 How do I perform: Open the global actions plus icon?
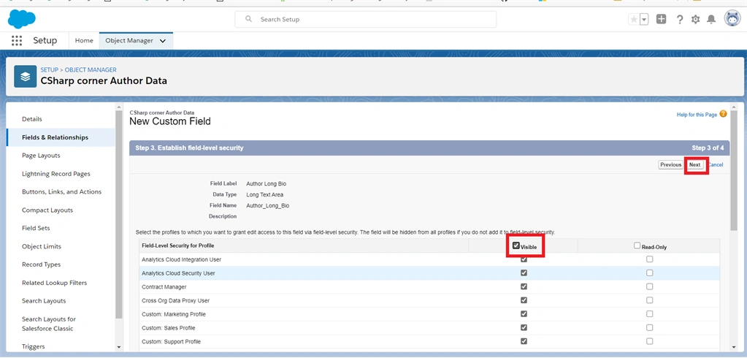click(x=662, y=19)
